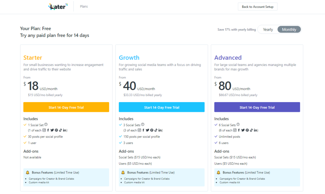The image size is (325, 194).
Task: Click the Facebook icon in the Growth plan
Action: pos(143,130)
